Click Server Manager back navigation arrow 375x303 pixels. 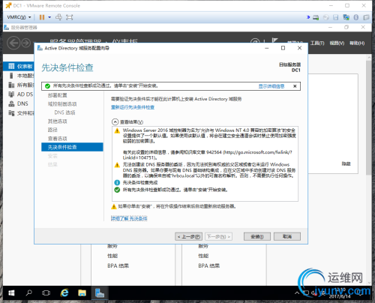pos(13,43)
